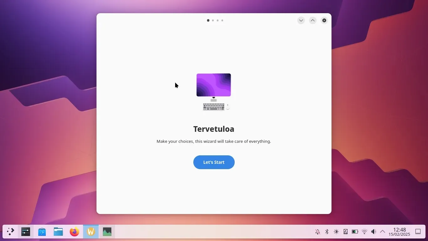Expand hidden system tray icons
The image size is (428, 241).
(x=383, y=232)
